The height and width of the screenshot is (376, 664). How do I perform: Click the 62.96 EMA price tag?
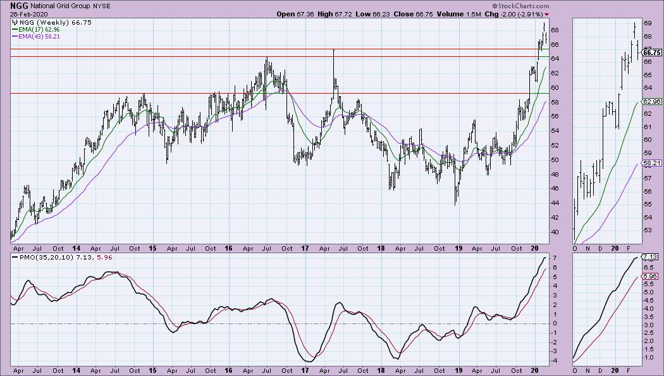pyautogui.click(x=652, y=102)
